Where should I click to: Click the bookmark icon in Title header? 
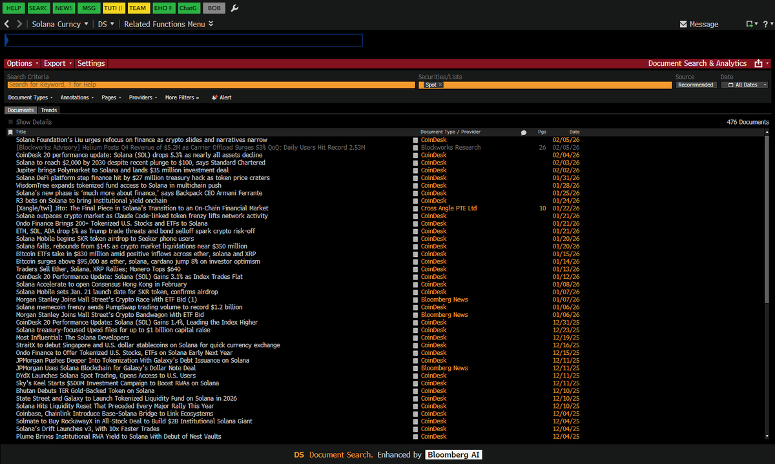coord(10,132)
